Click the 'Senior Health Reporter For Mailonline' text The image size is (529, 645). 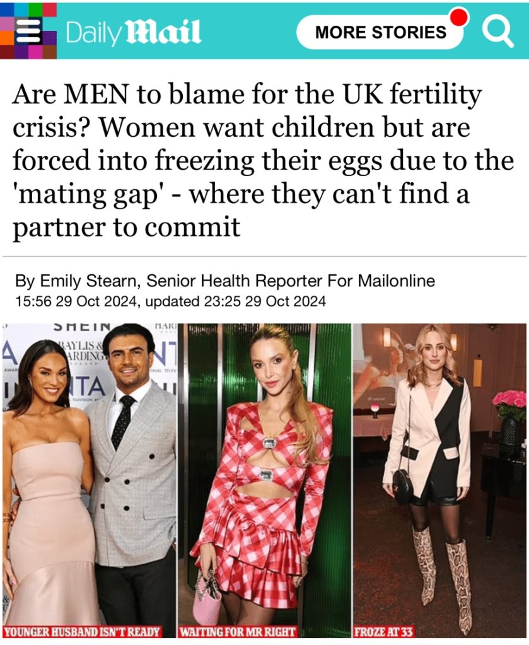click(x=291, y=281)
